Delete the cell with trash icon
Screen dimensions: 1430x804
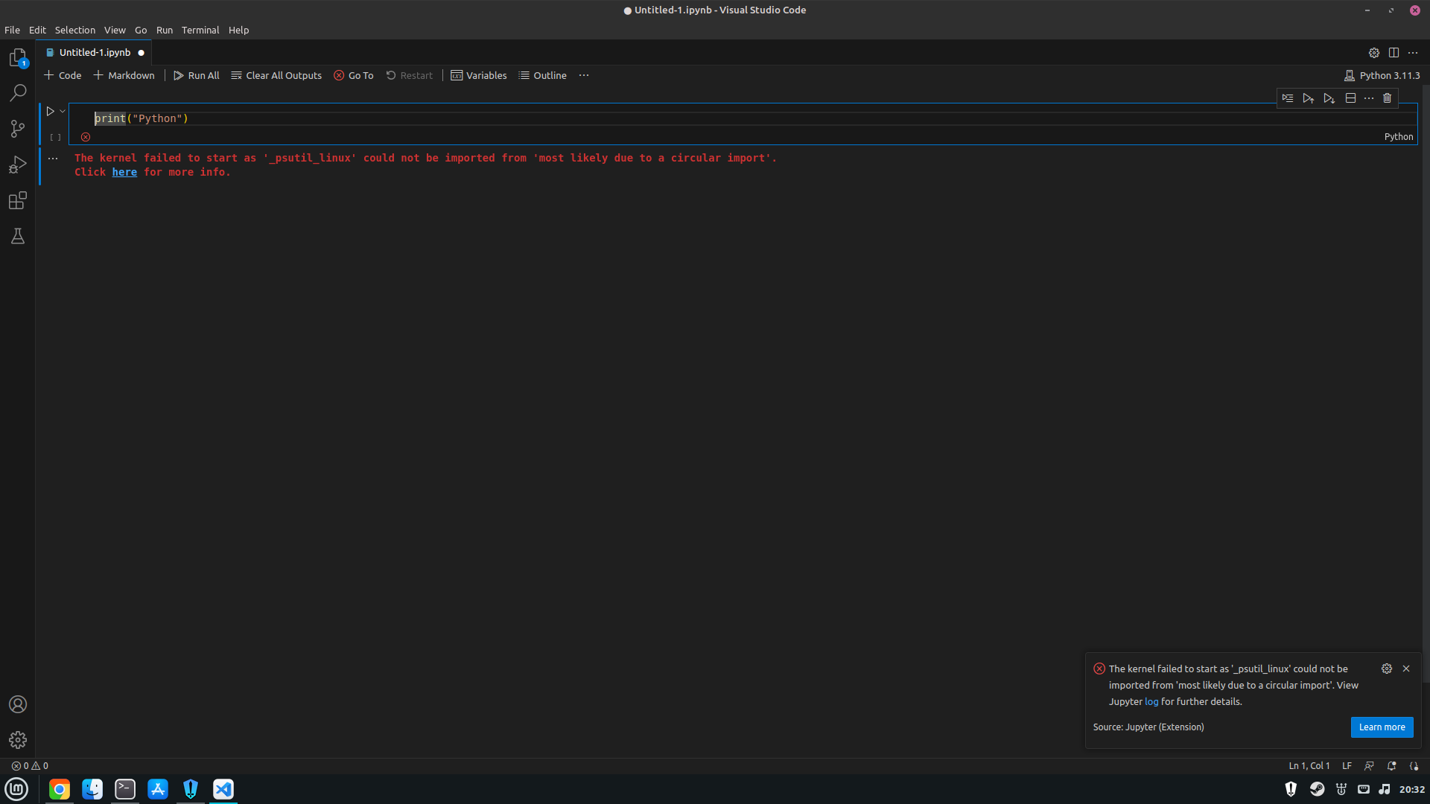click(x=1387, y=98)
